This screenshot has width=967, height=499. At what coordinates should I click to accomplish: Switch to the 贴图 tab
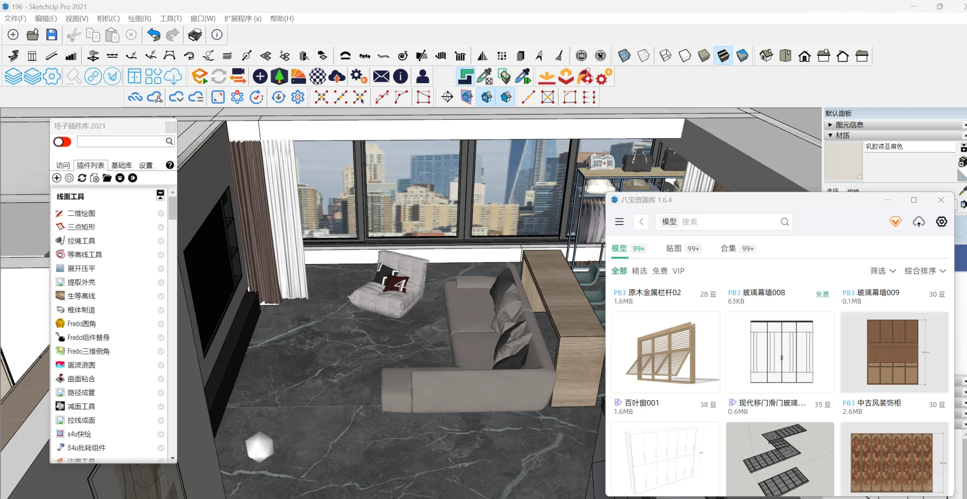pos(674,249)
